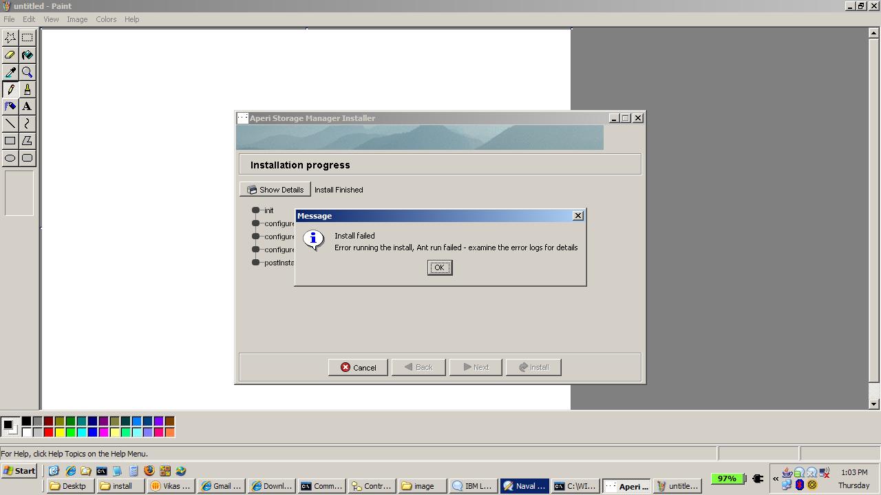The image size is (881, 495).
Task: Select the Rectangle shape tool
Action: pos(10,141)
